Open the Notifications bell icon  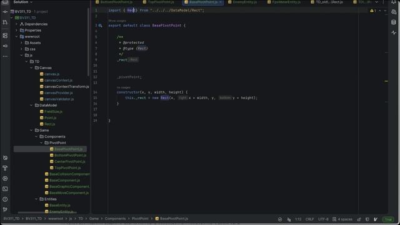[394, 2]
